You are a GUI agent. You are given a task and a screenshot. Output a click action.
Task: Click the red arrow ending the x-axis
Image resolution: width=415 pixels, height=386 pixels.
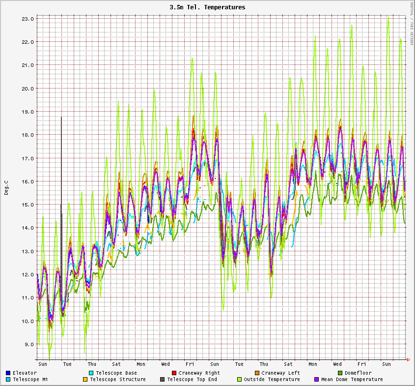pos(409,360)
